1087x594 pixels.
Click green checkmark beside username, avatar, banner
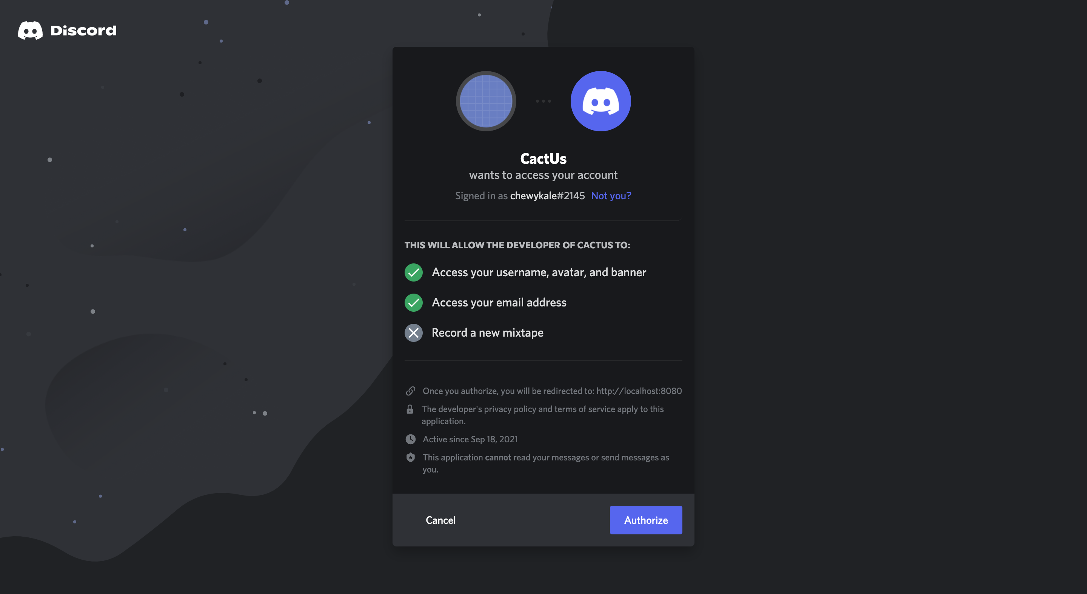(414, 272)
